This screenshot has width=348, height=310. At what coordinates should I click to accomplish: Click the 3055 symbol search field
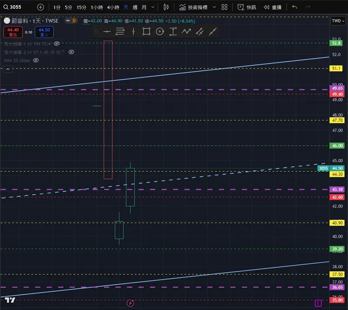point(17,7)
